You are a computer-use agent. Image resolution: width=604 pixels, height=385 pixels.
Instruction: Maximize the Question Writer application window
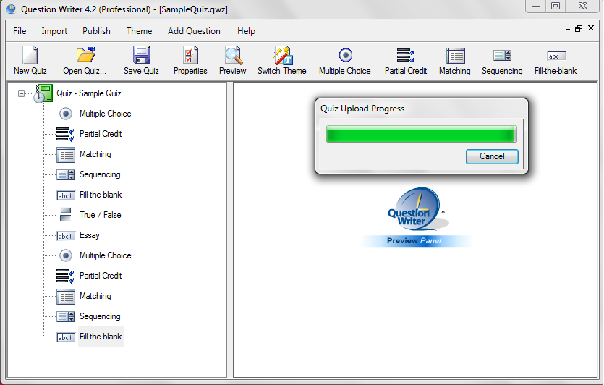tap(556, 7)
